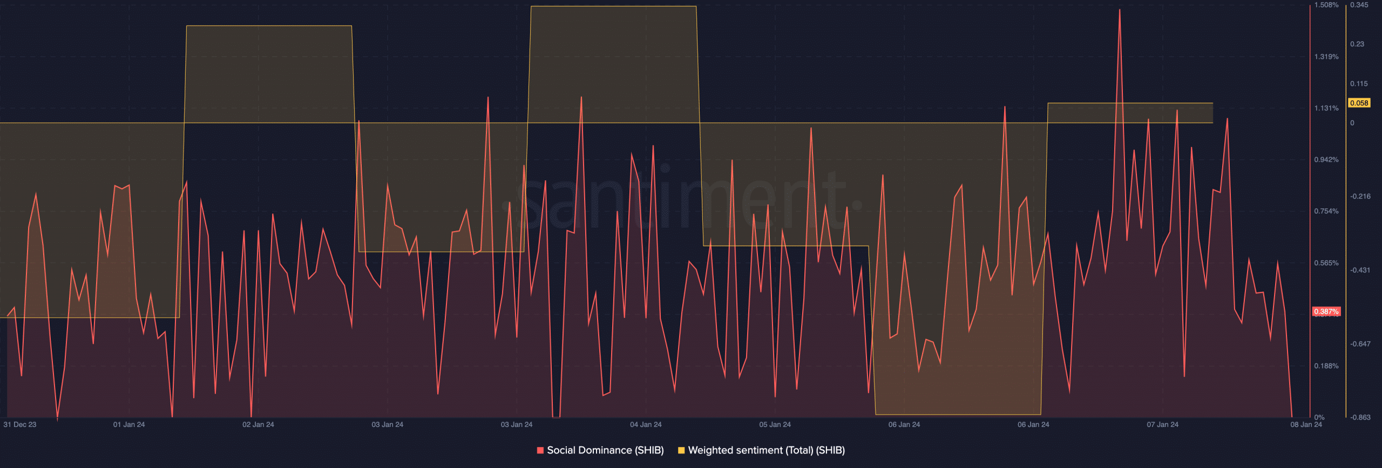The width and height of the screenshot is (1382, 468).
Task: Click the yellow Weighted sentiment legend swatch
Action: [x=681, y=450]
